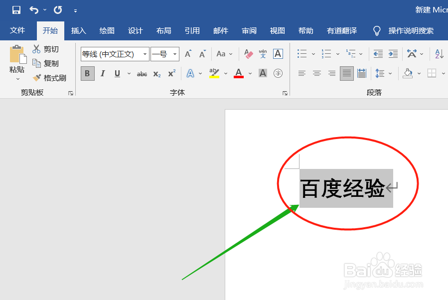Open the 有道翻译 tab
The image size is (448, 300).
click(342, 30)
